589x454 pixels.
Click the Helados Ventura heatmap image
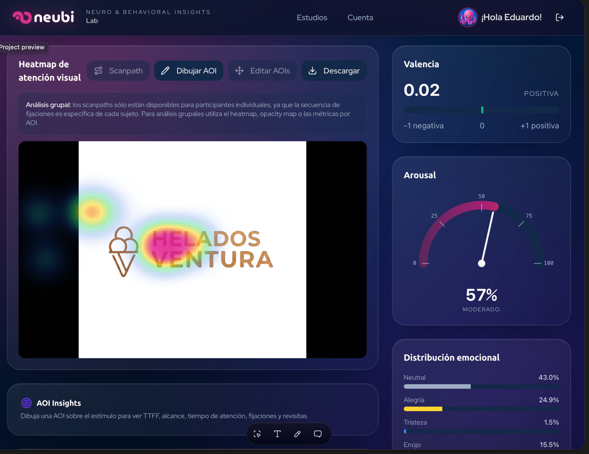192,250
